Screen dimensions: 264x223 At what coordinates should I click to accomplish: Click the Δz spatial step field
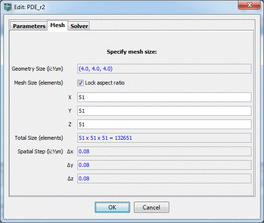pyautogui.click(x=164, y=178)
